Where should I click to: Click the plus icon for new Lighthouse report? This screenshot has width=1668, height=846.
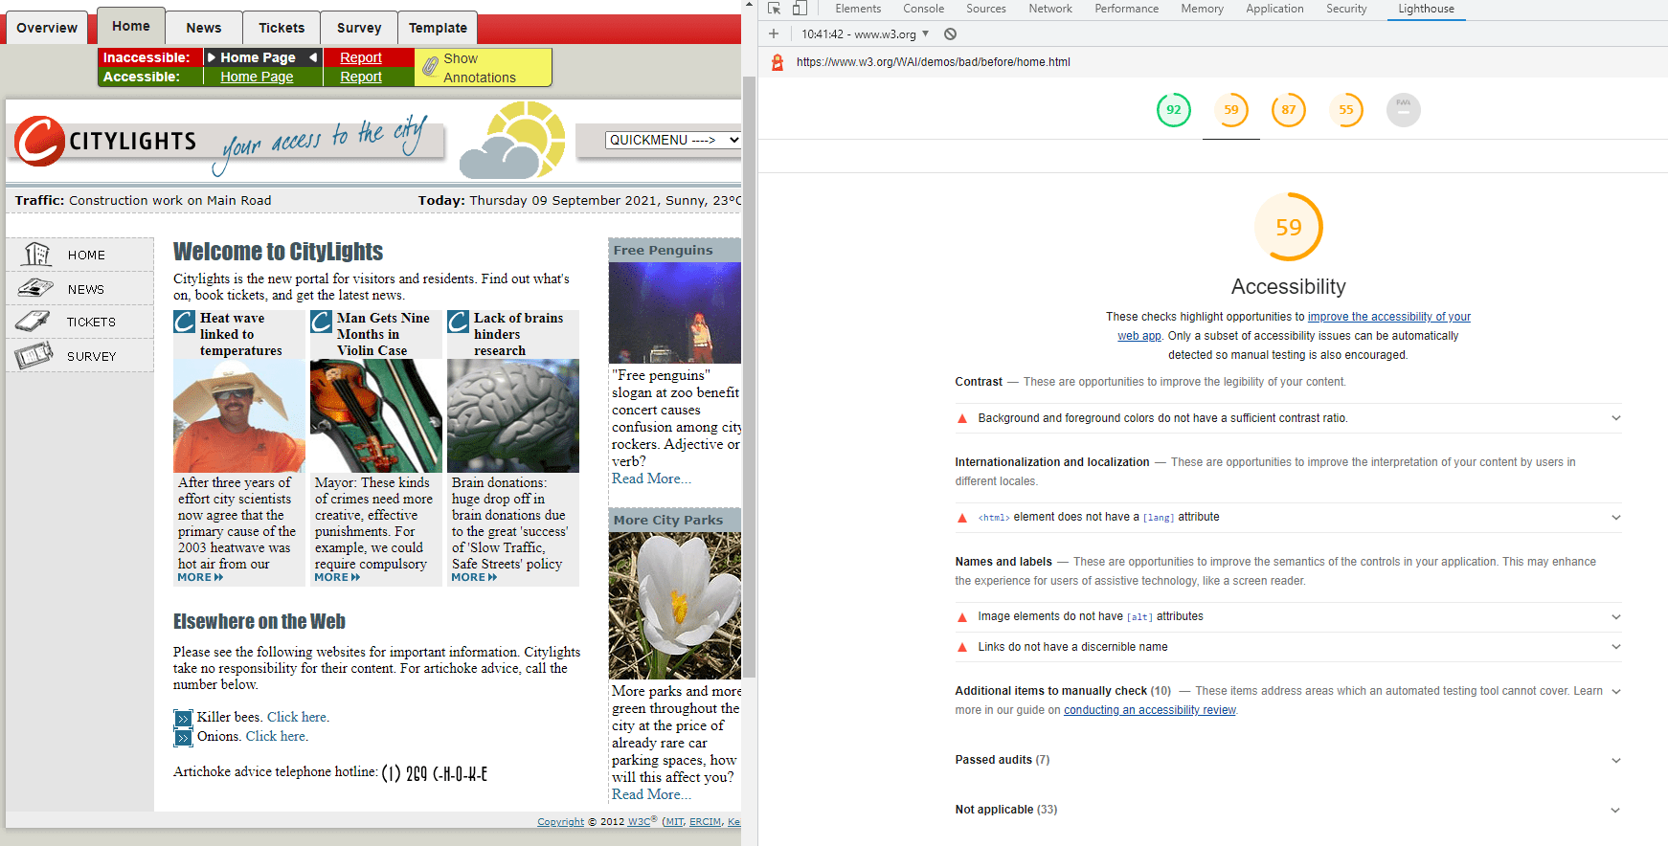pyautogui.click(x=774, y=34)
